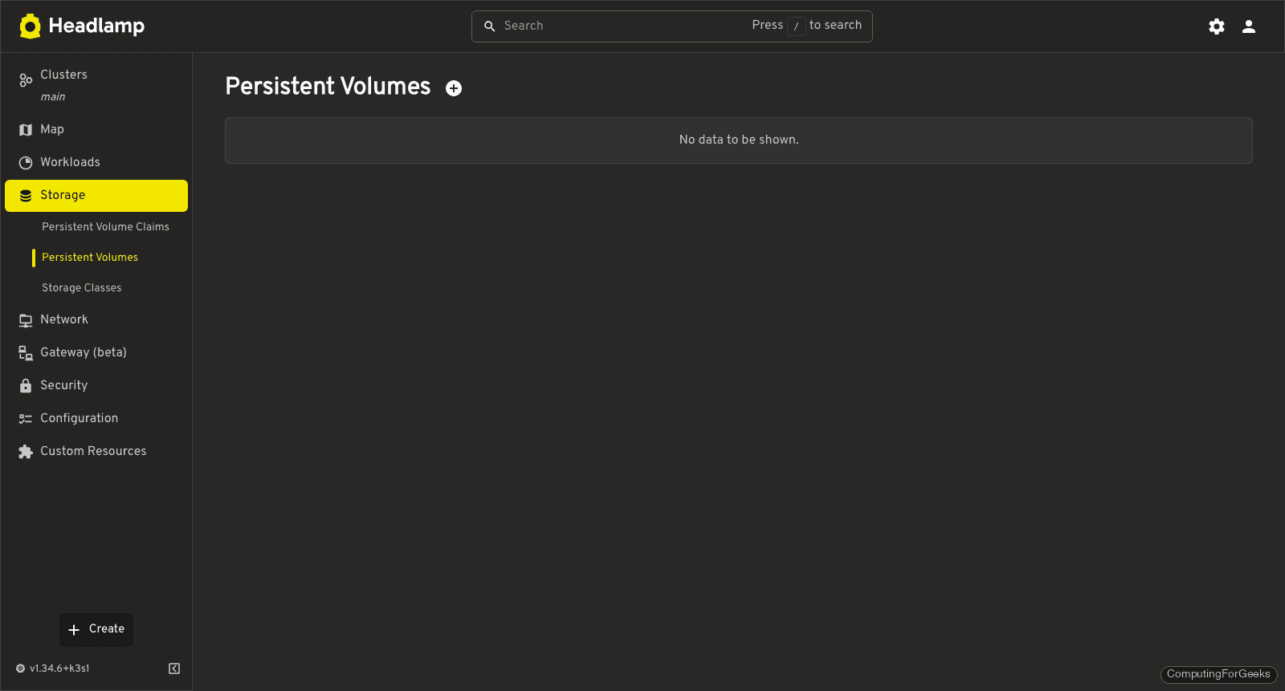The image size is (1285, 691).
Task: Click the search magnifier icon
Action: (489, 26)
